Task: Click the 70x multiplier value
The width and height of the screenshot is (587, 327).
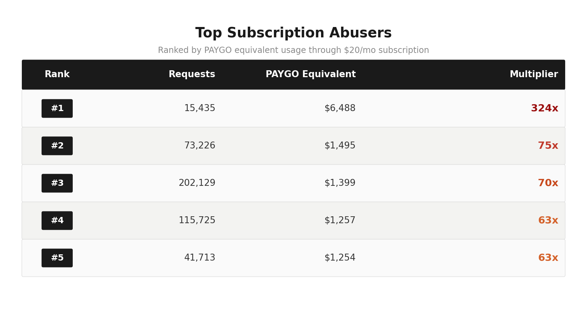Action: [548, 183]
